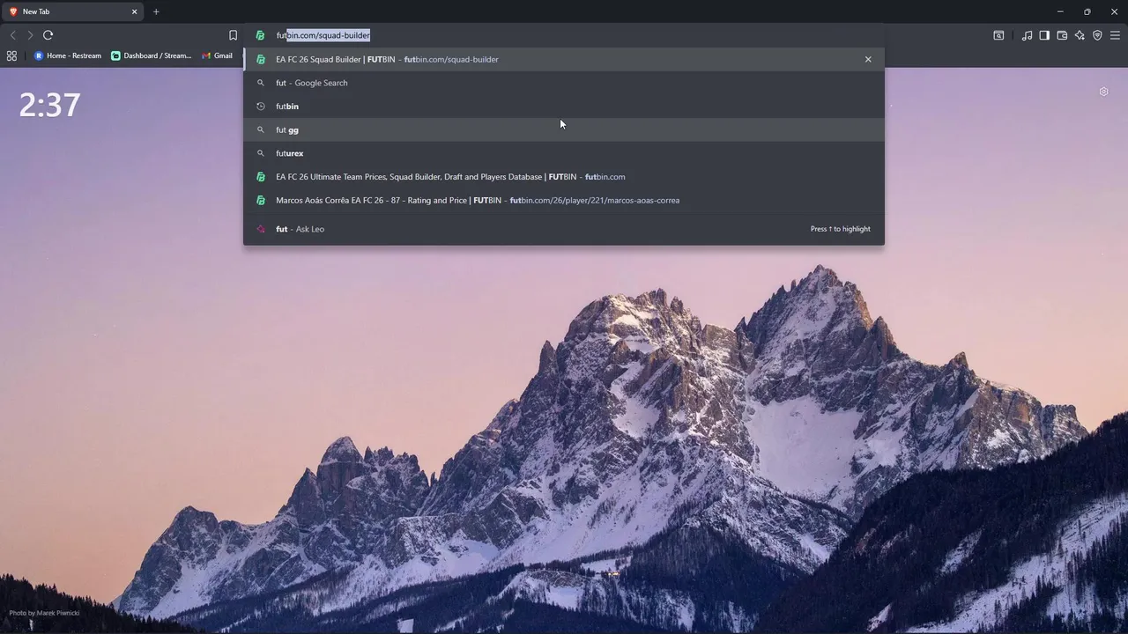Restore down the browser window

[x=1087, y=11]
